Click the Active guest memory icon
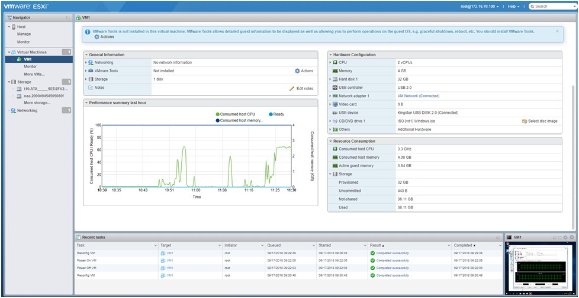Image resolution: width=579 pixels, height=298 pixels. coord(335,166)
